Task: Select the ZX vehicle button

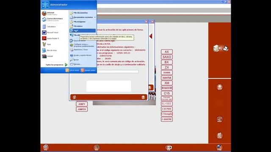Action: (166, 67)
